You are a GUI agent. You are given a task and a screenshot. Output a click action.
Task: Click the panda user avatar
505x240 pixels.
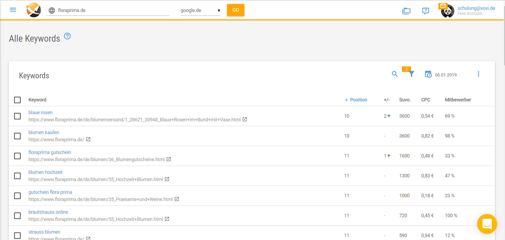(448, 11)
